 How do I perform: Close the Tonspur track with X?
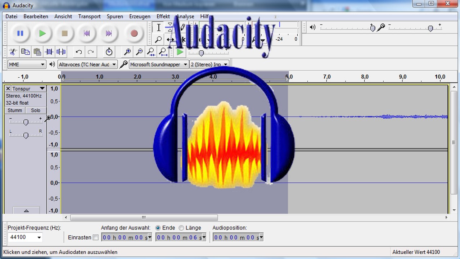click(x=8, y=88)
